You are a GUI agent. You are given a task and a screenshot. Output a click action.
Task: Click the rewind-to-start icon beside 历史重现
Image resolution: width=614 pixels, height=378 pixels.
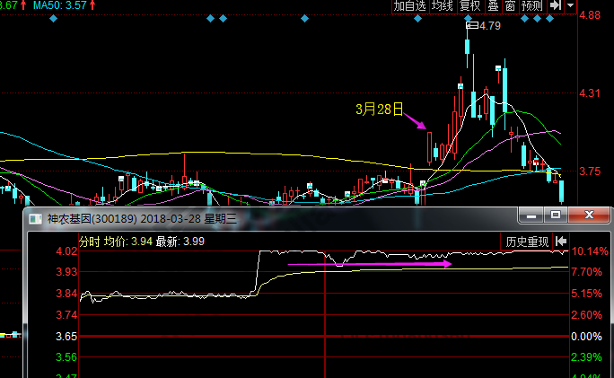[x=561, y=241]
